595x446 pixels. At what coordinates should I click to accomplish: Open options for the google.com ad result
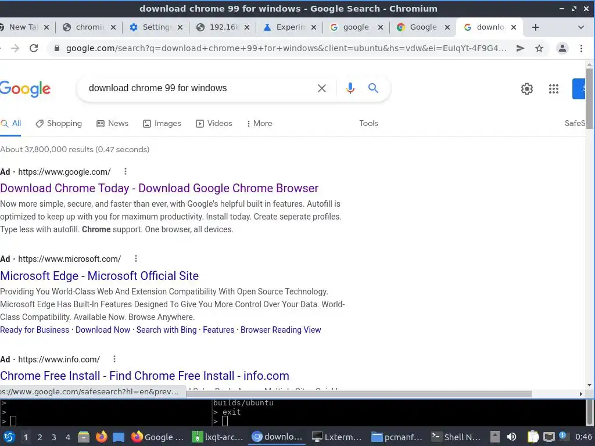click(x=126, y=171)
